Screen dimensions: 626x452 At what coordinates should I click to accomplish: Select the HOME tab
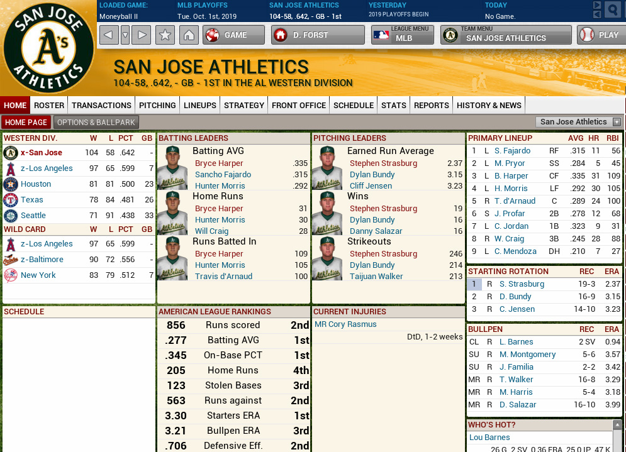[15, 106]
